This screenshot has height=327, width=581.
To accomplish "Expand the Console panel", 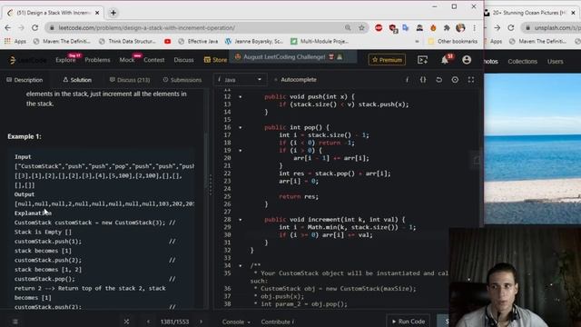I will (x=236, y=322).
